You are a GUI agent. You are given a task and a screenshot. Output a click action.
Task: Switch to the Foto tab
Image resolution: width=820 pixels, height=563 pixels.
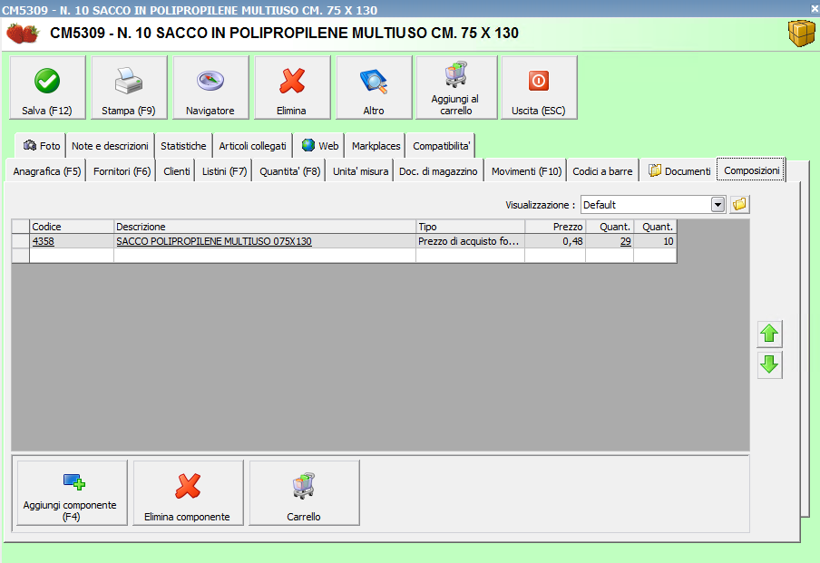coord(42,146)
